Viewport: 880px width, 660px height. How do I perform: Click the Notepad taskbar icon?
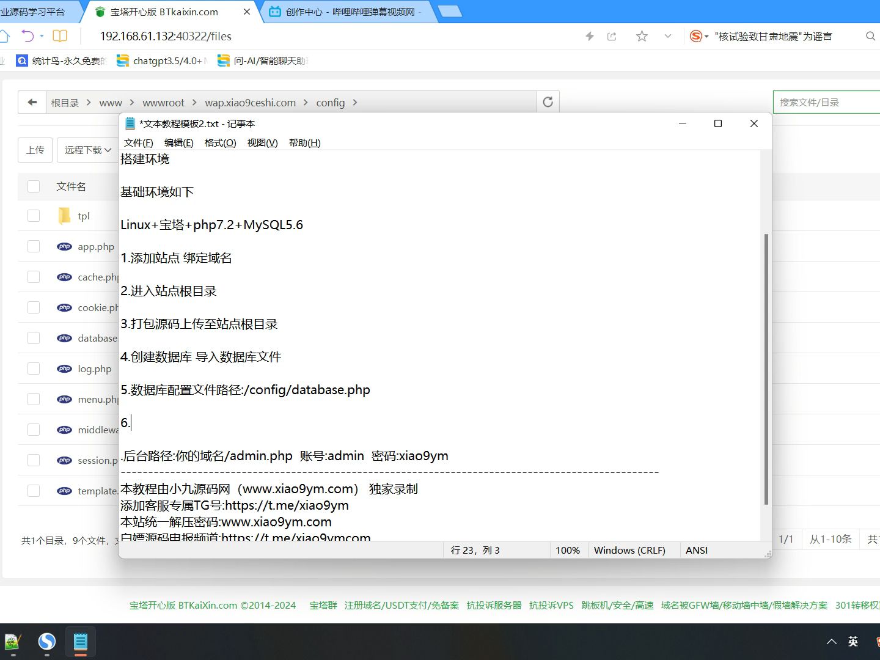click(81, 642)
